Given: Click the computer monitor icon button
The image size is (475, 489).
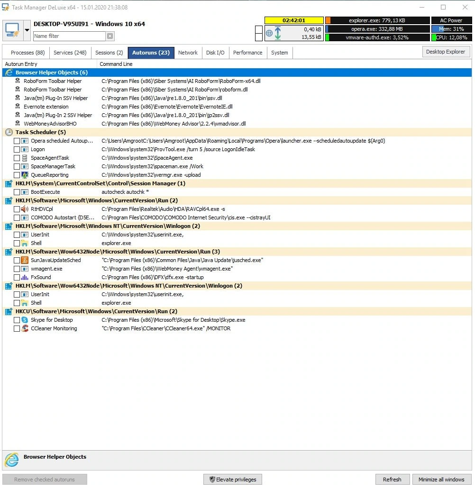Looking at the screenshot, I should tap(12, 30).
